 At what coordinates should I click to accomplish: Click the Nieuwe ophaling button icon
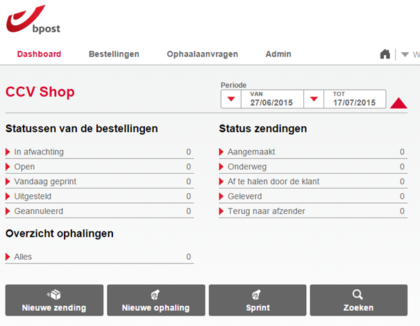[x=156, y=295]
